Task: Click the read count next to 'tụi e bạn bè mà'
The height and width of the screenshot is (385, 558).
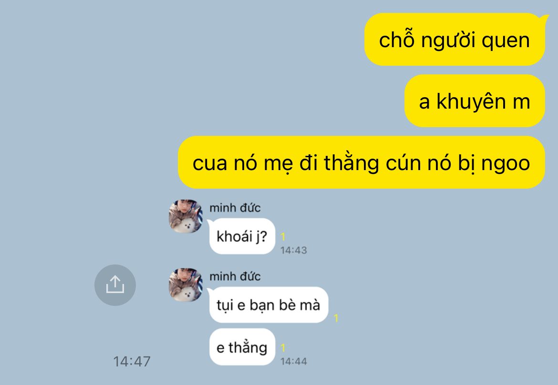Action: coord(336,318)
